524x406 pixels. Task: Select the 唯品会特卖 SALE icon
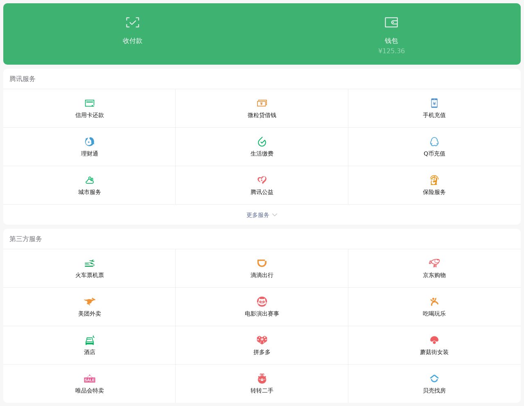90,379
